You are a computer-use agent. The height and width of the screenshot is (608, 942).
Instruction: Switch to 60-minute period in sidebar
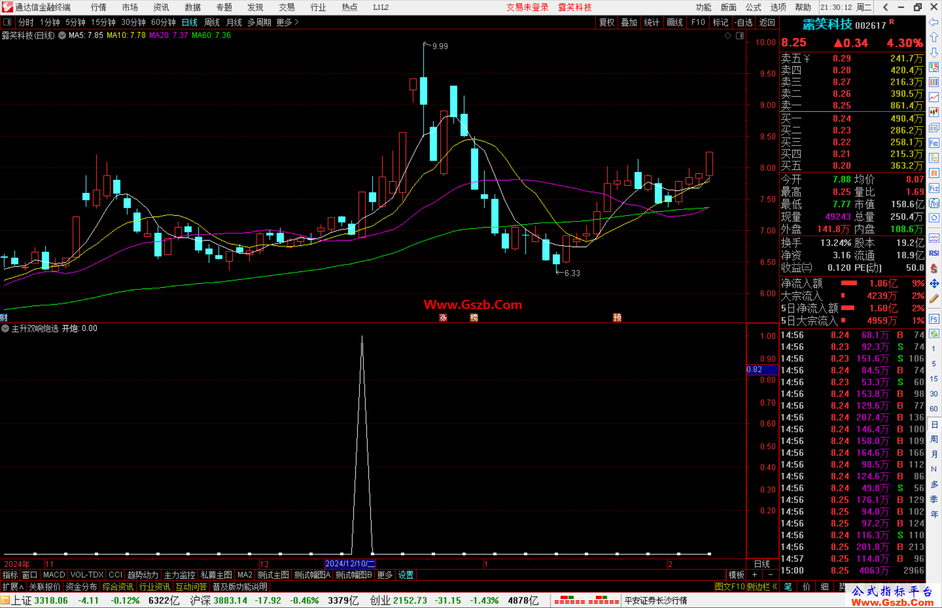(933, 409)
